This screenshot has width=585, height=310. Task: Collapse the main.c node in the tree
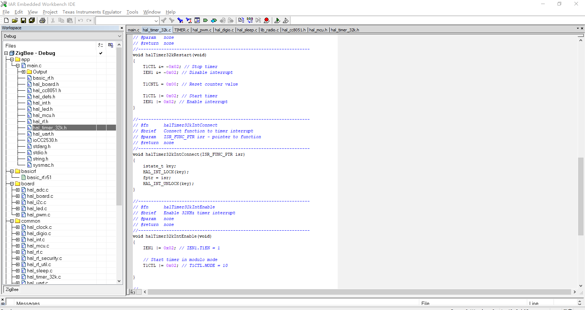click(x=18, y=66)
